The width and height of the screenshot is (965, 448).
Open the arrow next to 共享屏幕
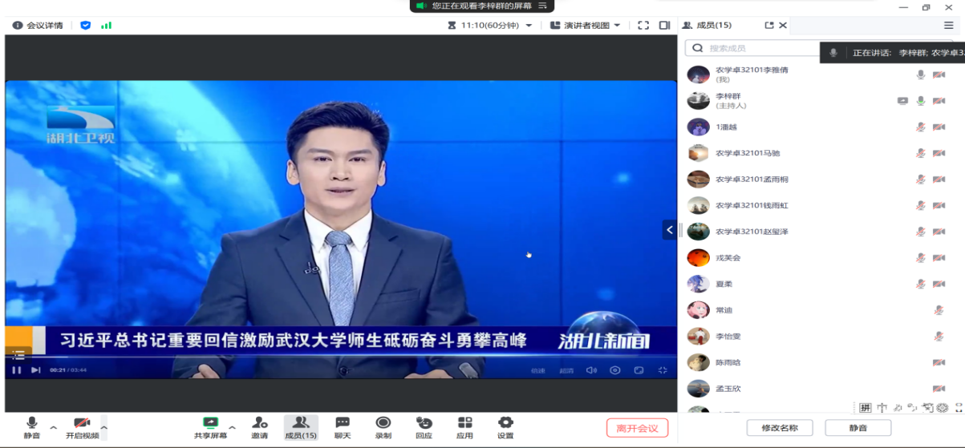pos(233,426)
